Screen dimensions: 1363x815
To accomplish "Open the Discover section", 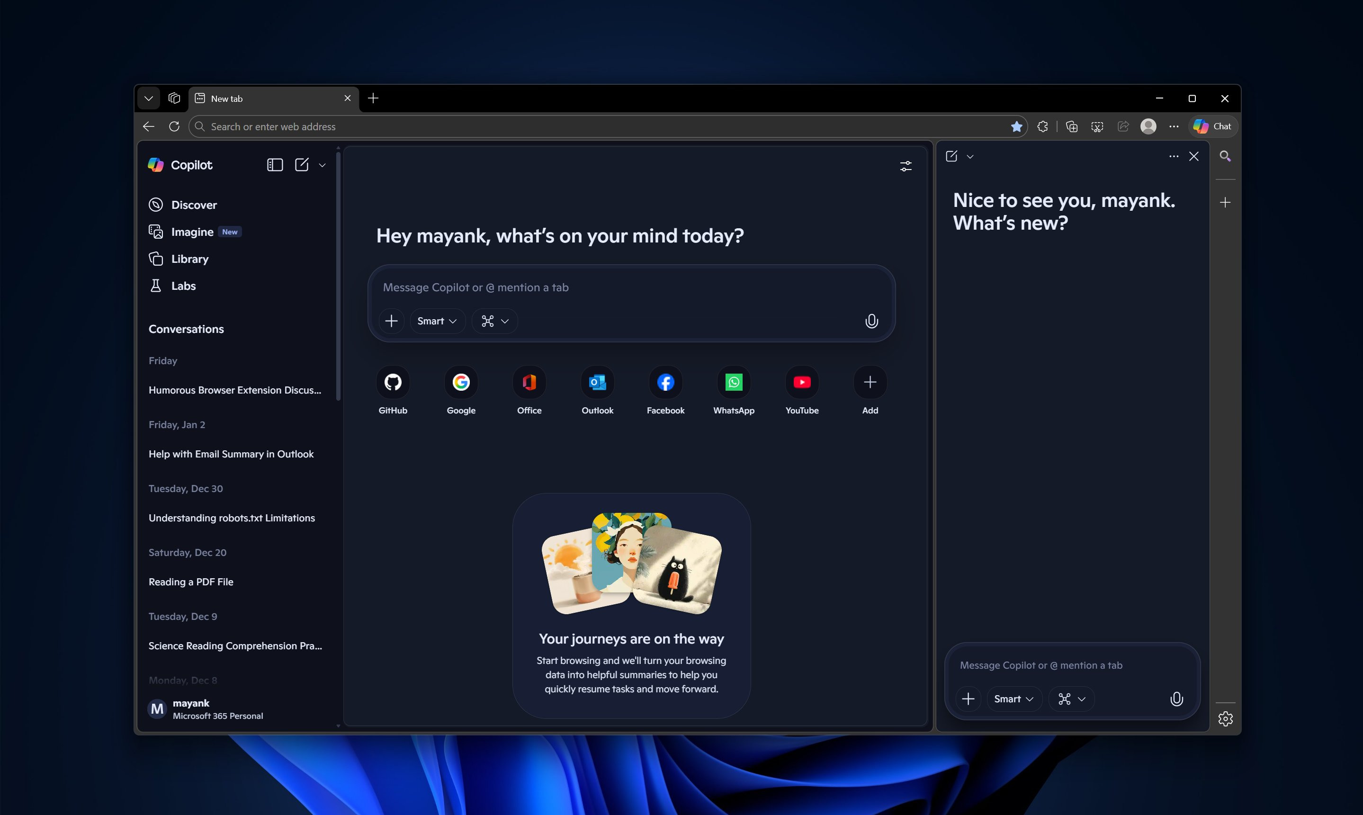I will (193, 205).
